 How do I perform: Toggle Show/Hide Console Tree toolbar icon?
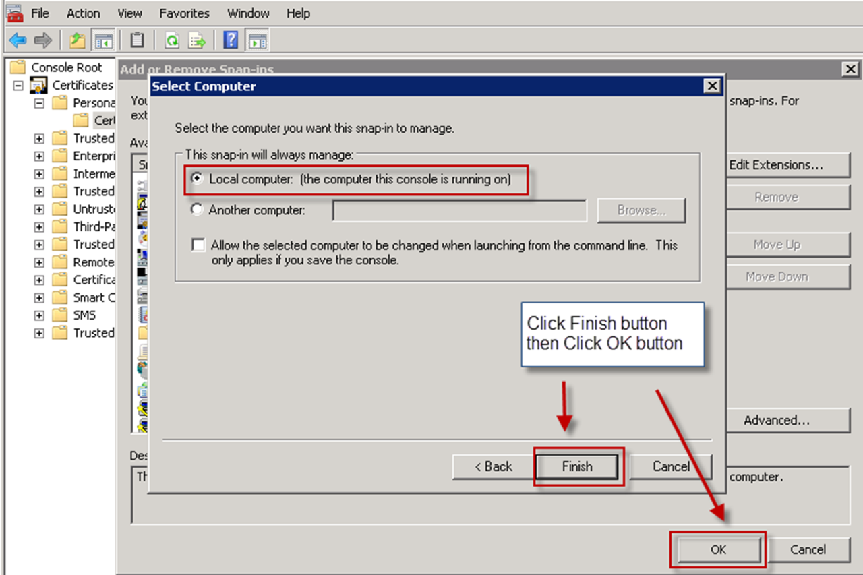[x=102, y=40]
